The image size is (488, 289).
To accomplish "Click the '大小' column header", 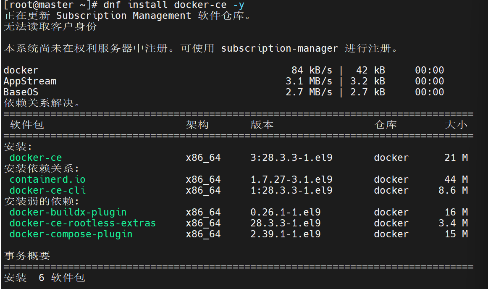I will click(x=456, y=125).
